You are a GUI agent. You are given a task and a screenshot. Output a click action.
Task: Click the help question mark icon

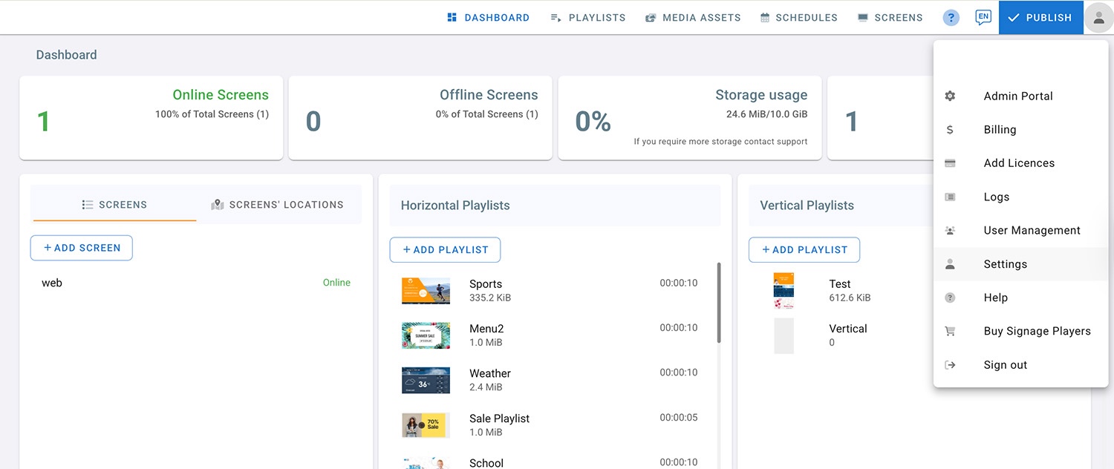pos(951,18)
